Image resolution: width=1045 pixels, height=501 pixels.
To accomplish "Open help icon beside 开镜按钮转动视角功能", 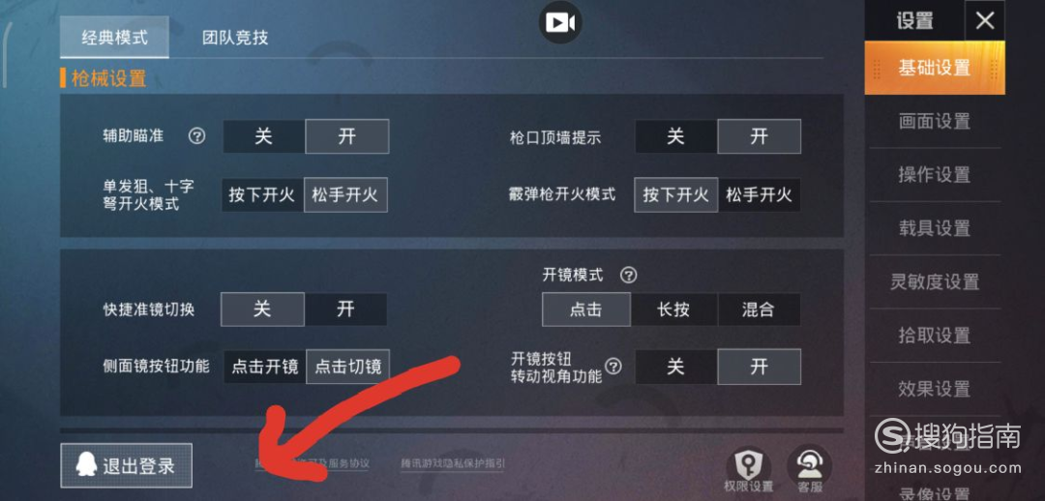I will click(x=613, y=366).
